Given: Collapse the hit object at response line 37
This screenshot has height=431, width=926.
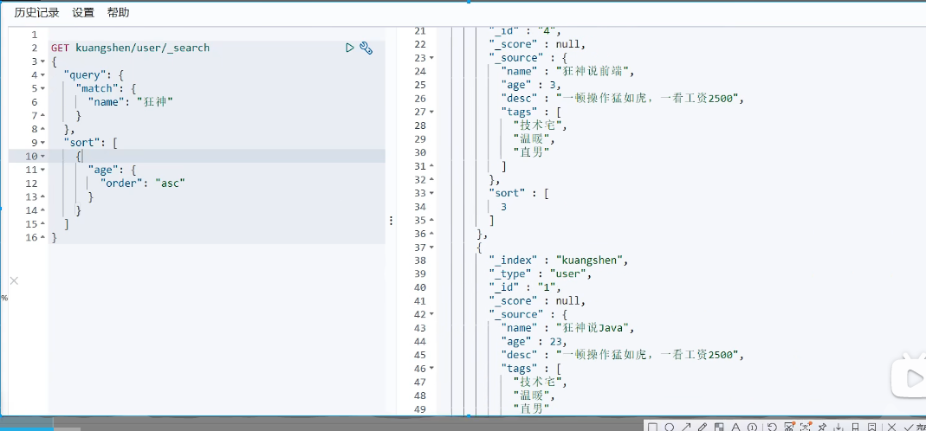Looking at the screenshot, I should (431, 247).
